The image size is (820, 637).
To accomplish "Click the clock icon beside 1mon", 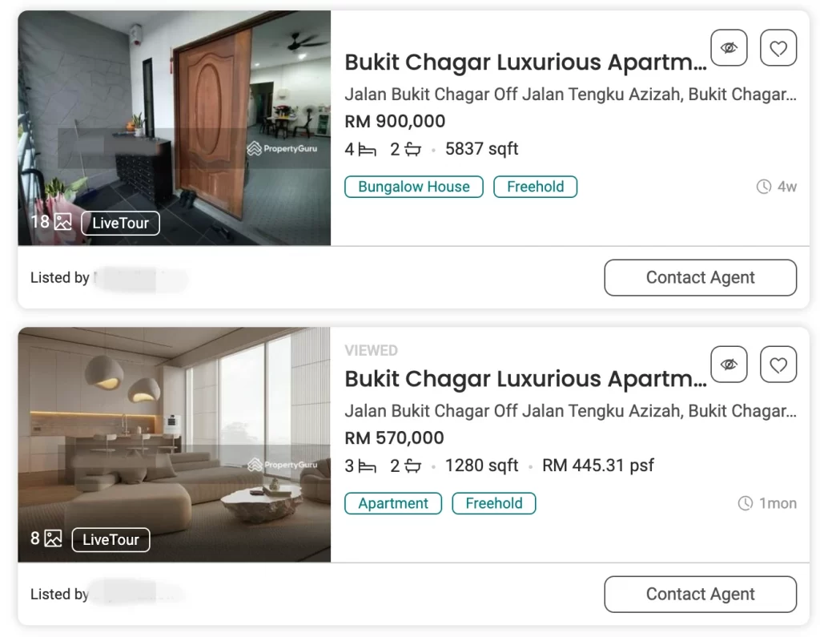I will coord(746,503).
